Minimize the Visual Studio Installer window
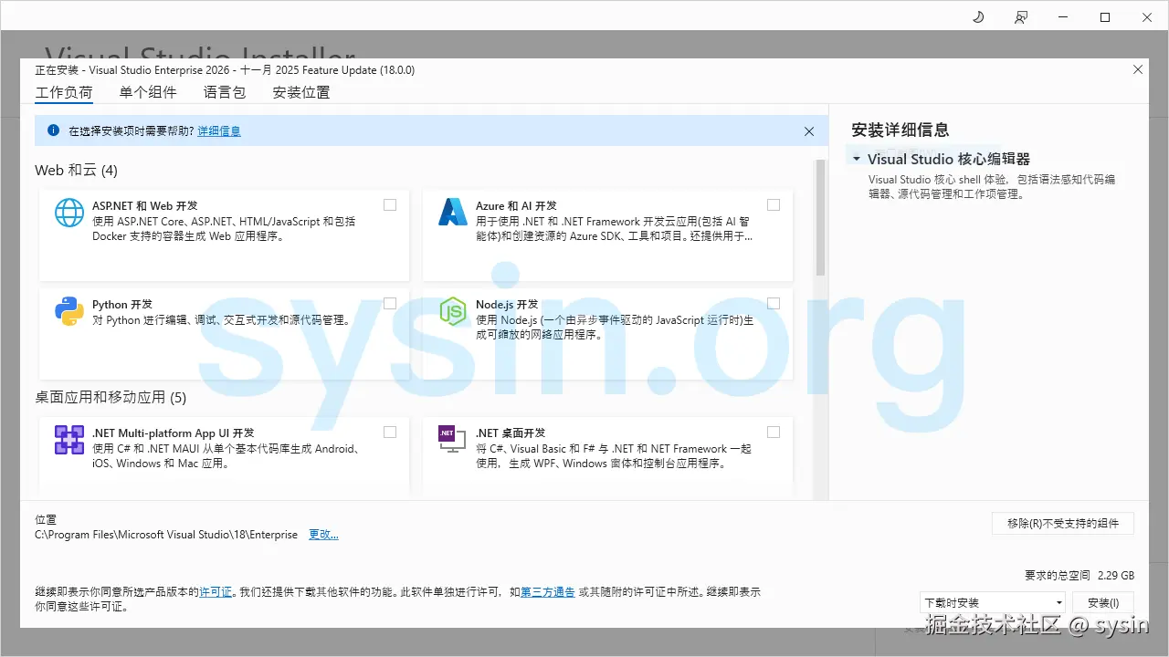Viewport: 1169px width, 657px height. [1063, 17]
